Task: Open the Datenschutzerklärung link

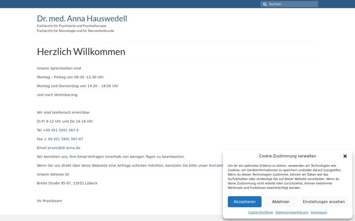Action: click(x=291, y=213)
